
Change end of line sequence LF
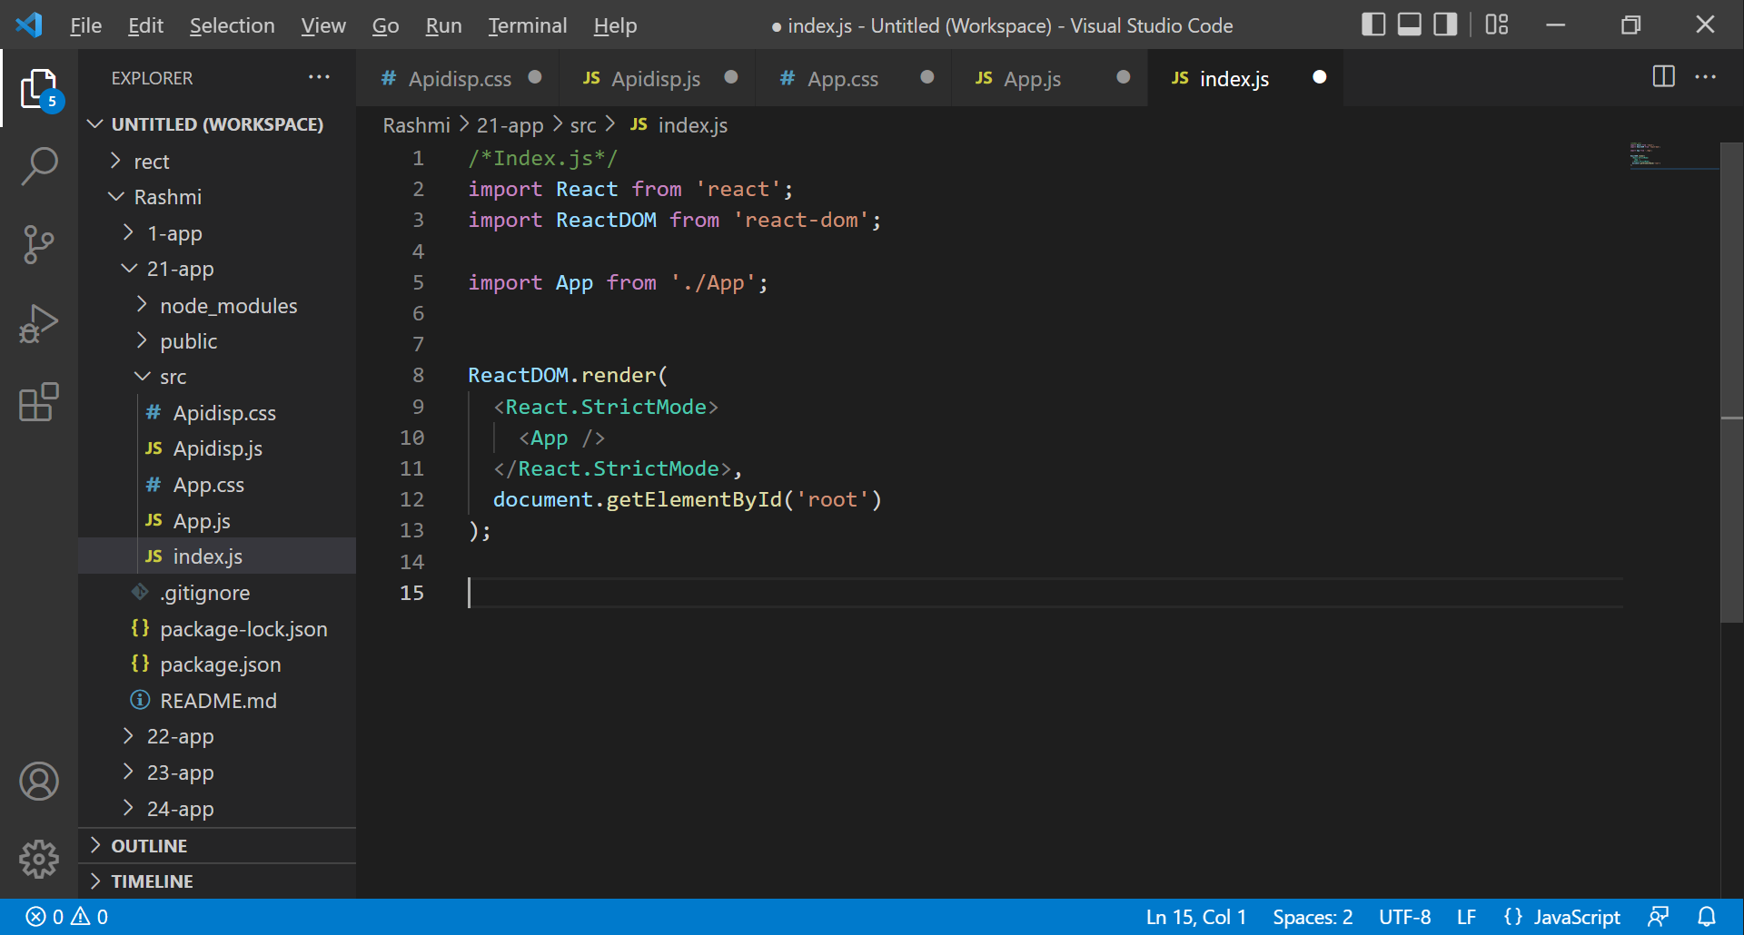[x=1466, y=917]
